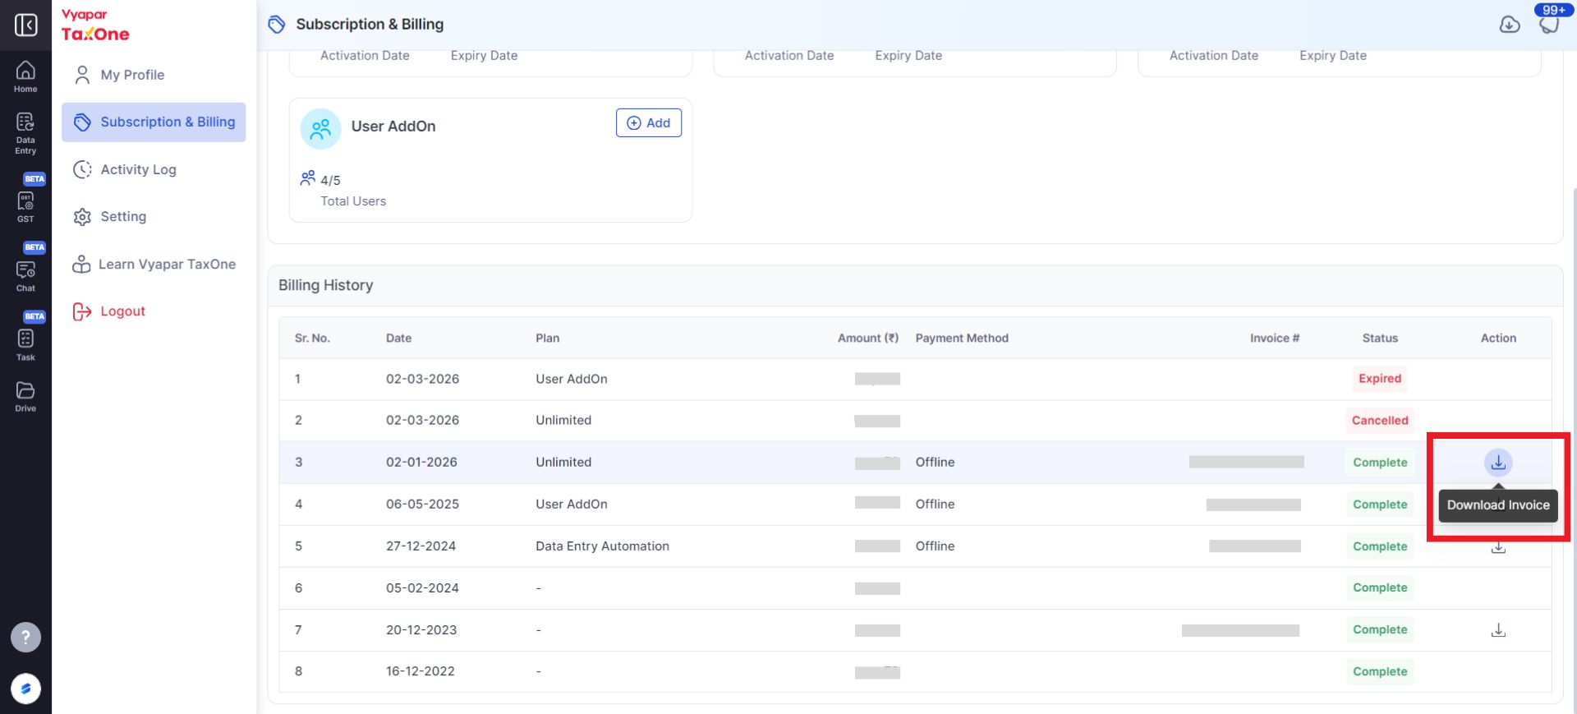Click the Cancelled status badge
Screen dimensions: 1577x714
(1379, 421)
